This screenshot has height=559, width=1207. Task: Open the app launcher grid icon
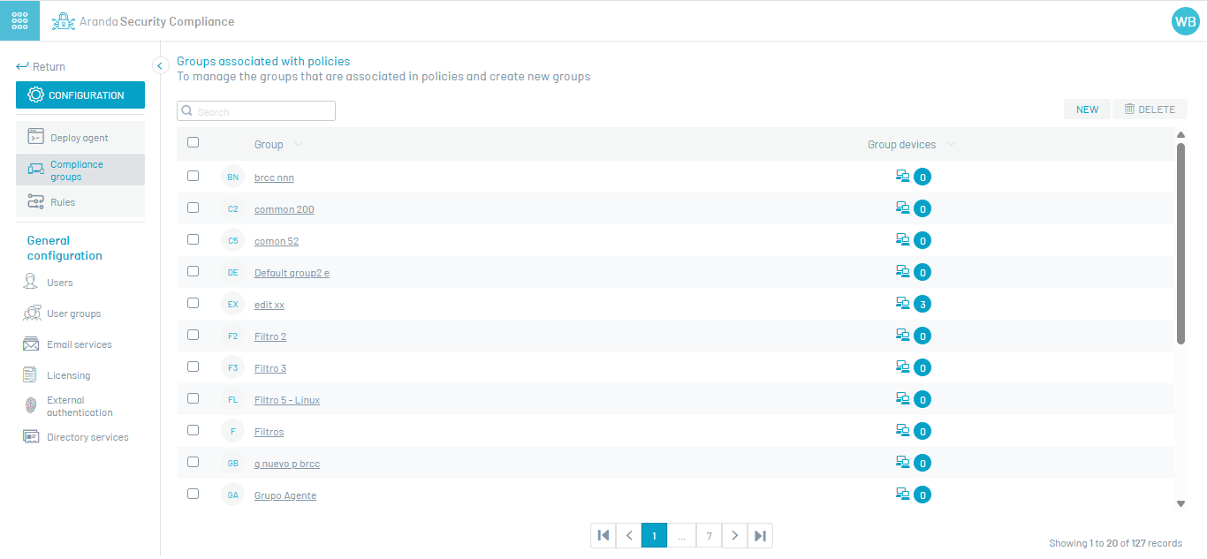coord(19,20)
